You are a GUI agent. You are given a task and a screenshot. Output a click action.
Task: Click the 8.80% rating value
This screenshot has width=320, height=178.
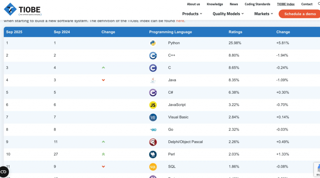coord(234,55)
